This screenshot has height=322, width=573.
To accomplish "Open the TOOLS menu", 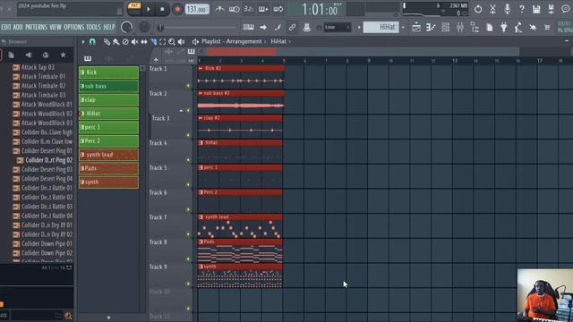I will (93, 28).
